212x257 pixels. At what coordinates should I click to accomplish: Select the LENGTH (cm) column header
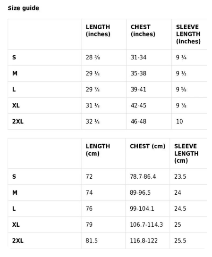pos(98,150)
